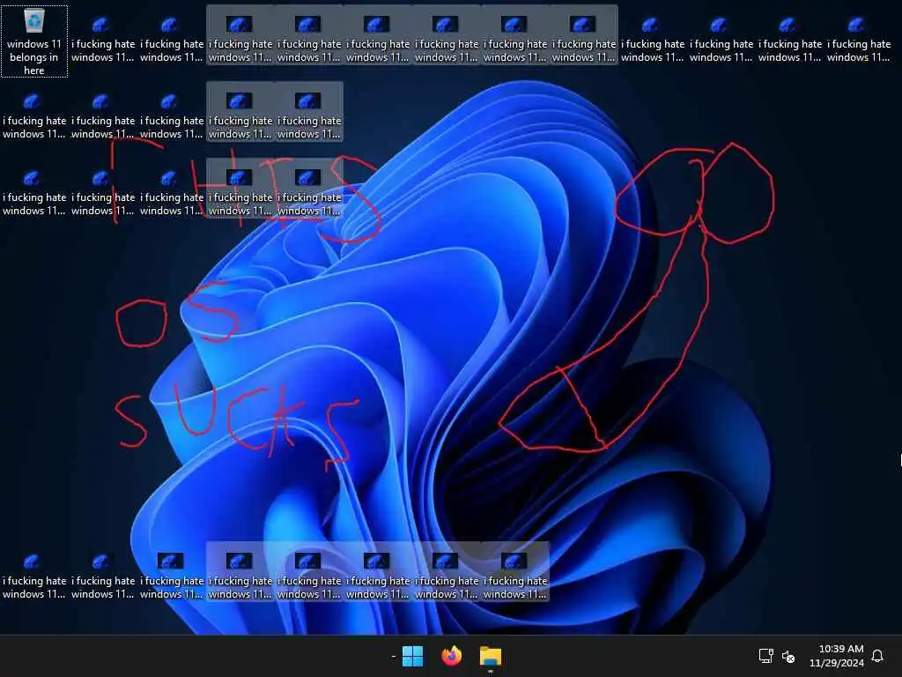The image size is (902, 677).
Task: Click the "windows 11 belongs in here" label
Action: point(34,57)
